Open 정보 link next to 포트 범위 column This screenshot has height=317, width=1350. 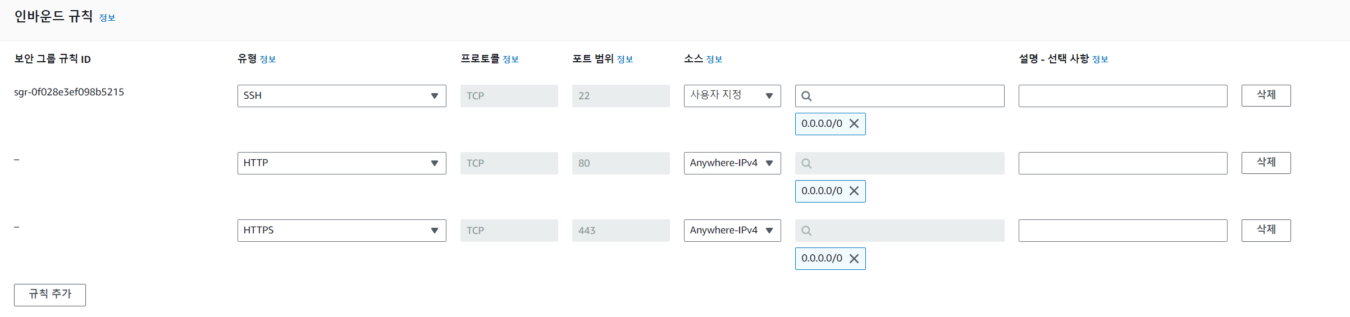tap(624, 59)
